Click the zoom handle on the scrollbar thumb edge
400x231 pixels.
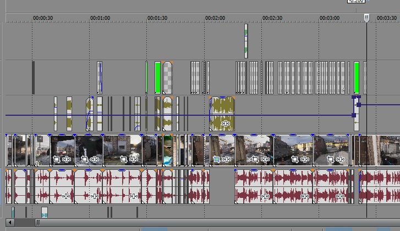point(38,223)
